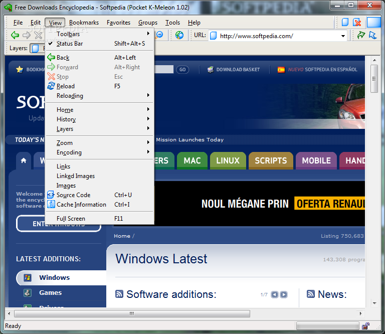
Task: Select Full Screen from the View menu
Action: click(99, 218)
